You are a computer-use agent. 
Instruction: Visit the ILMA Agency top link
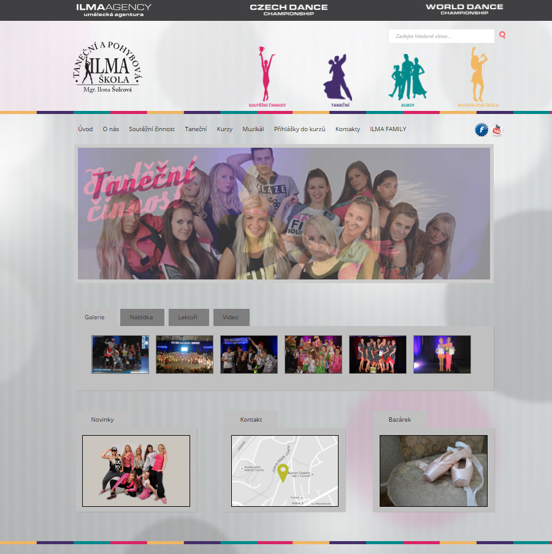coord(113,9)
